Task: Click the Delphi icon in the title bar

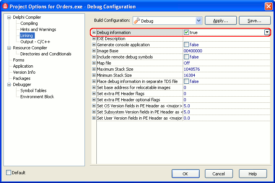Action: point(5,6)
